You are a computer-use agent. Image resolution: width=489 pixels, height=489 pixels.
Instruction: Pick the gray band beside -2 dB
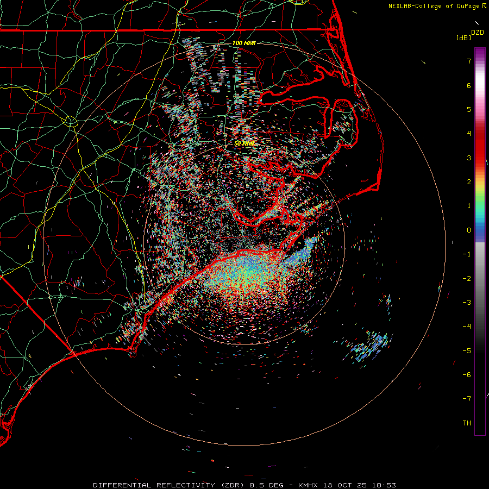[480, 279]
